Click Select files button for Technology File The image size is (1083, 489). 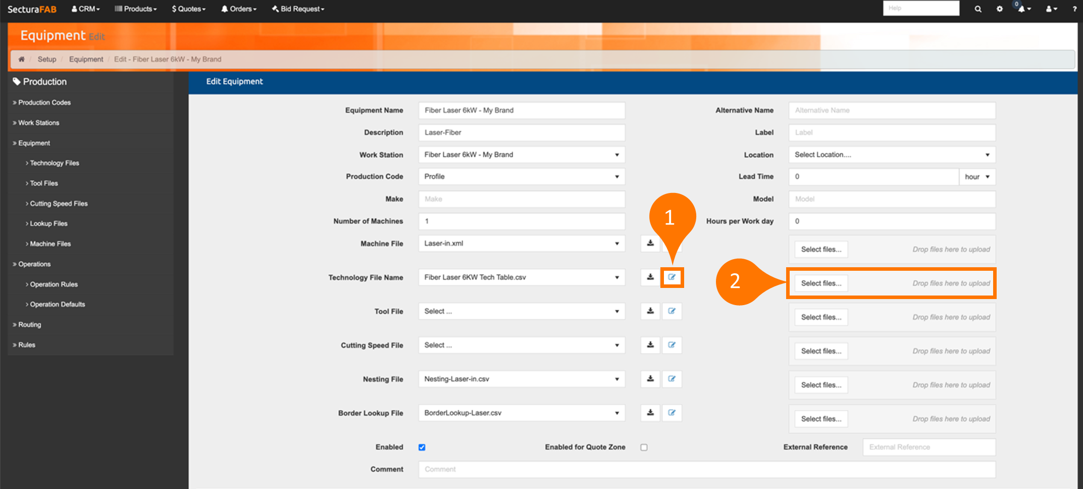point(821,283)
